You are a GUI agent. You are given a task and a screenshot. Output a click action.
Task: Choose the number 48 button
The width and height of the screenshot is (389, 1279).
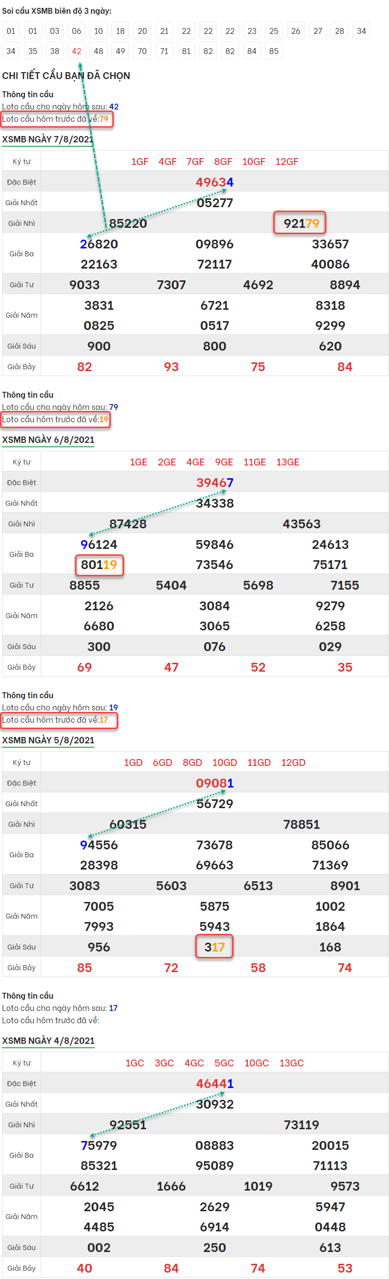coord(98,51)
